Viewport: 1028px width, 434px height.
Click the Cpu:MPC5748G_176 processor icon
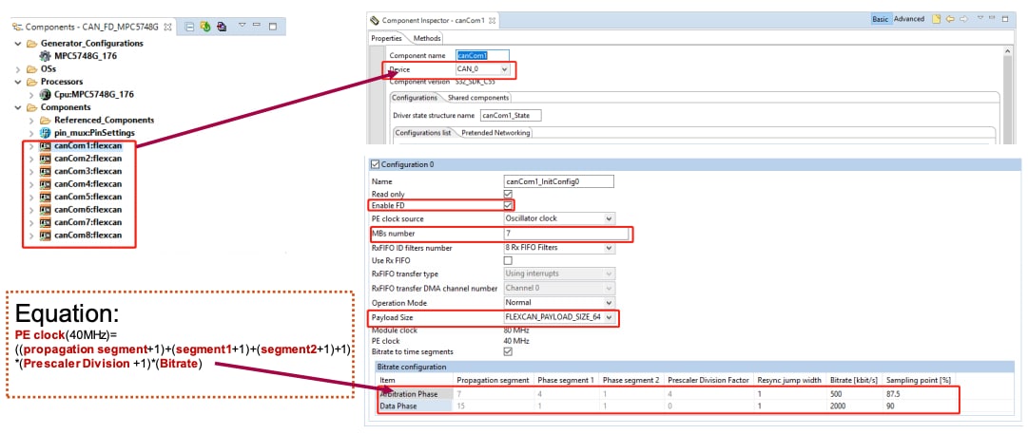tap(45, 95)
